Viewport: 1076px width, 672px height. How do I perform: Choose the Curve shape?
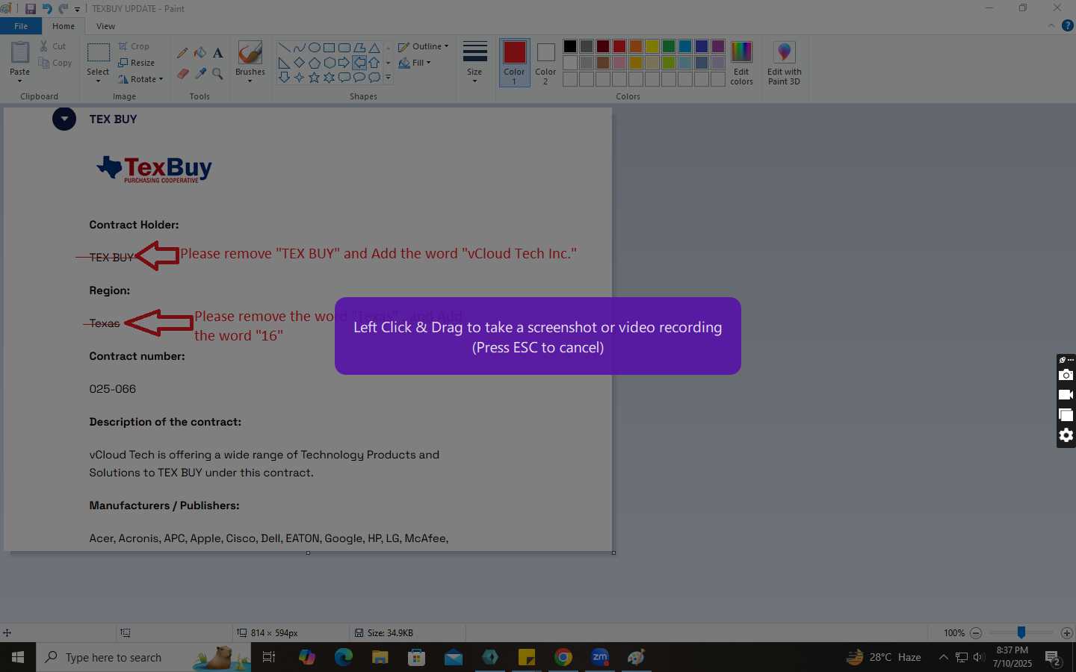tap(299, 48)
